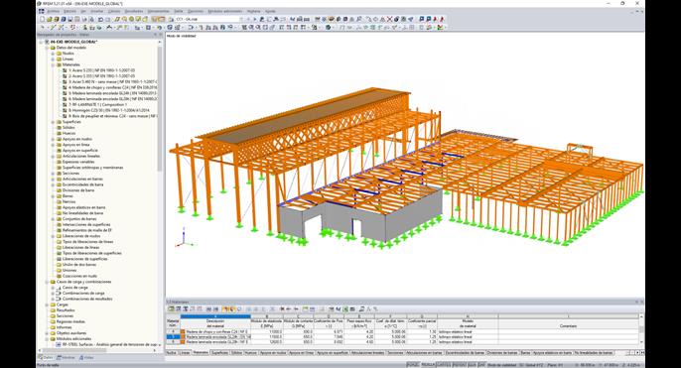This screenshot has width=681, height=368.
Task: Switch to the Nudos table tab
Action: pos(172,353)
